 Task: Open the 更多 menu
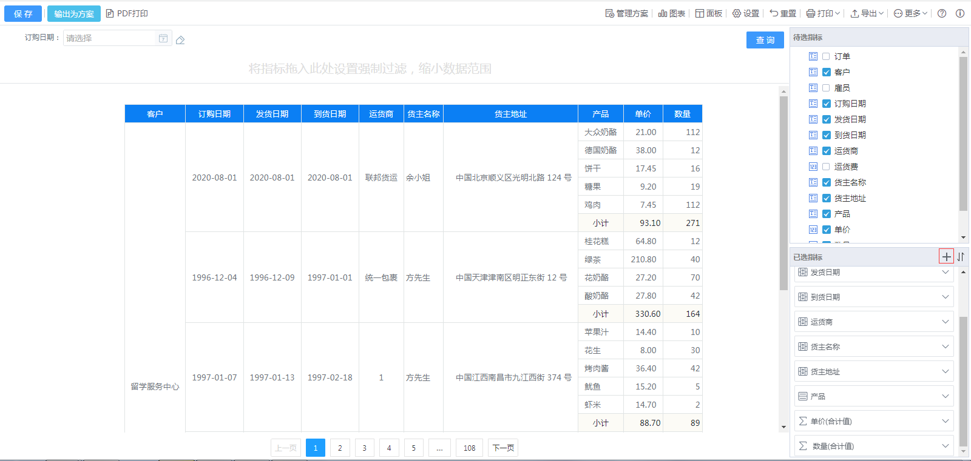coord(910,13)
